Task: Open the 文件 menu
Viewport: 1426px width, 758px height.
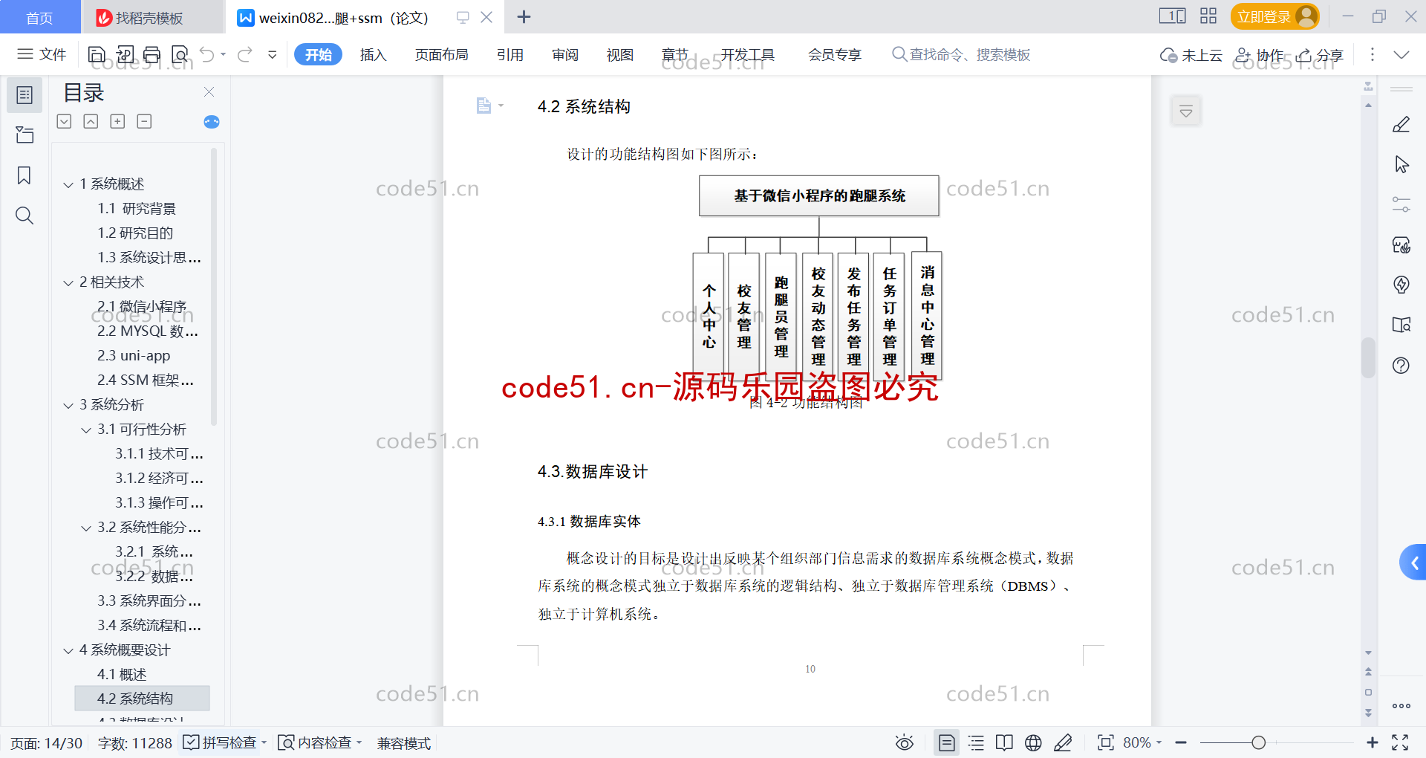Action: pyautogui.click(x=42, y=54)
